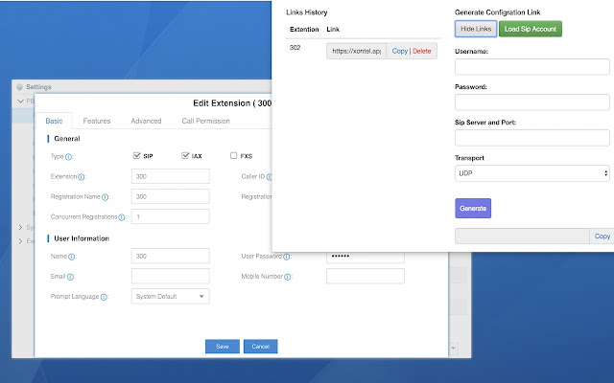
Task: Click the Link column header
Action: [x=333, y=30]
